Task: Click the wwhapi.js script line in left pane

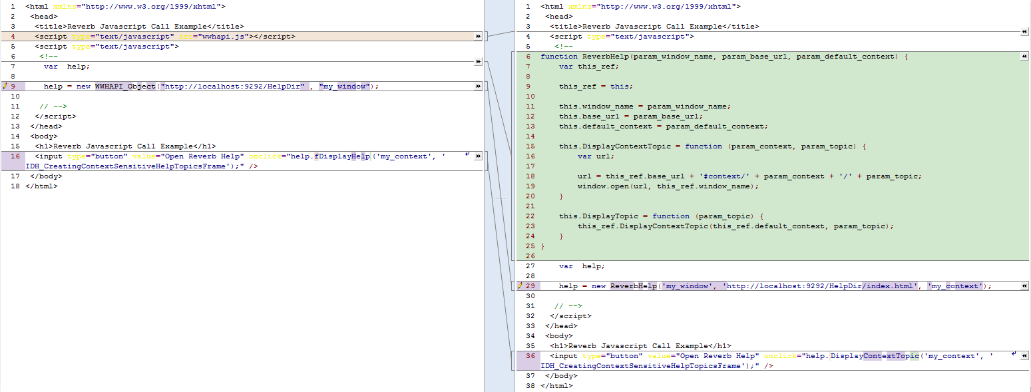Action: click(x=165, y=37)
